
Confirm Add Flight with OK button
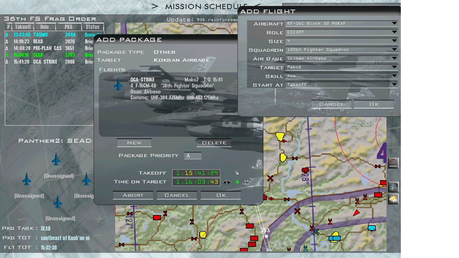click(374, 104)
